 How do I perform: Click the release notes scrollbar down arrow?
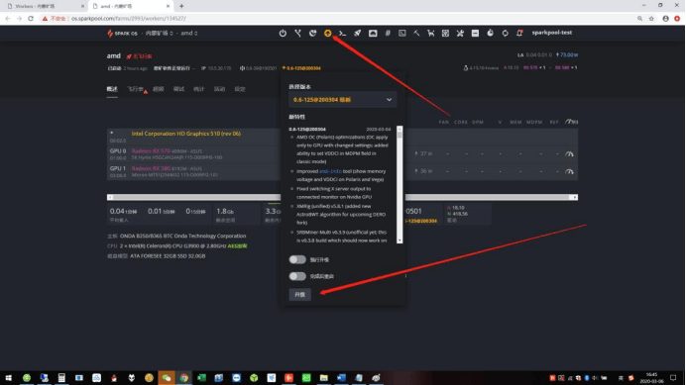(x=400, y=241)
